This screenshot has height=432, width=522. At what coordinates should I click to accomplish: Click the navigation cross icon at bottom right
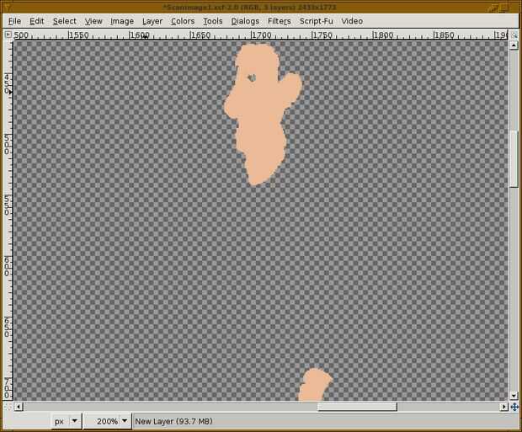click(x=514, y=407)
